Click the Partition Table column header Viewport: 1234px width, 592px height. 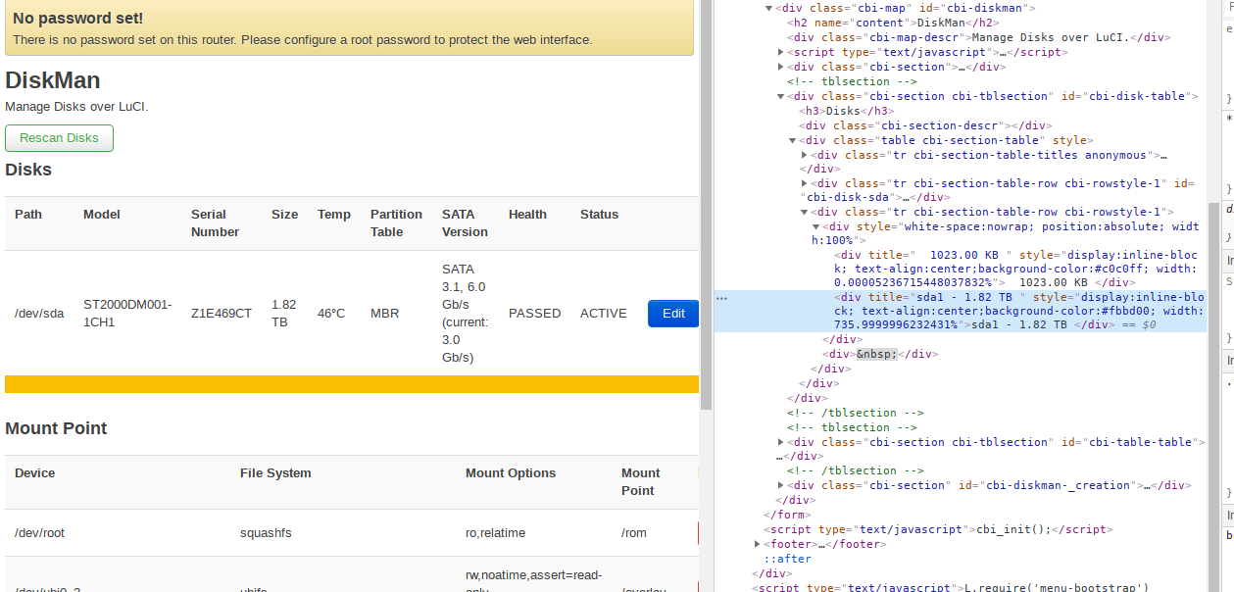tap(396, 223)
